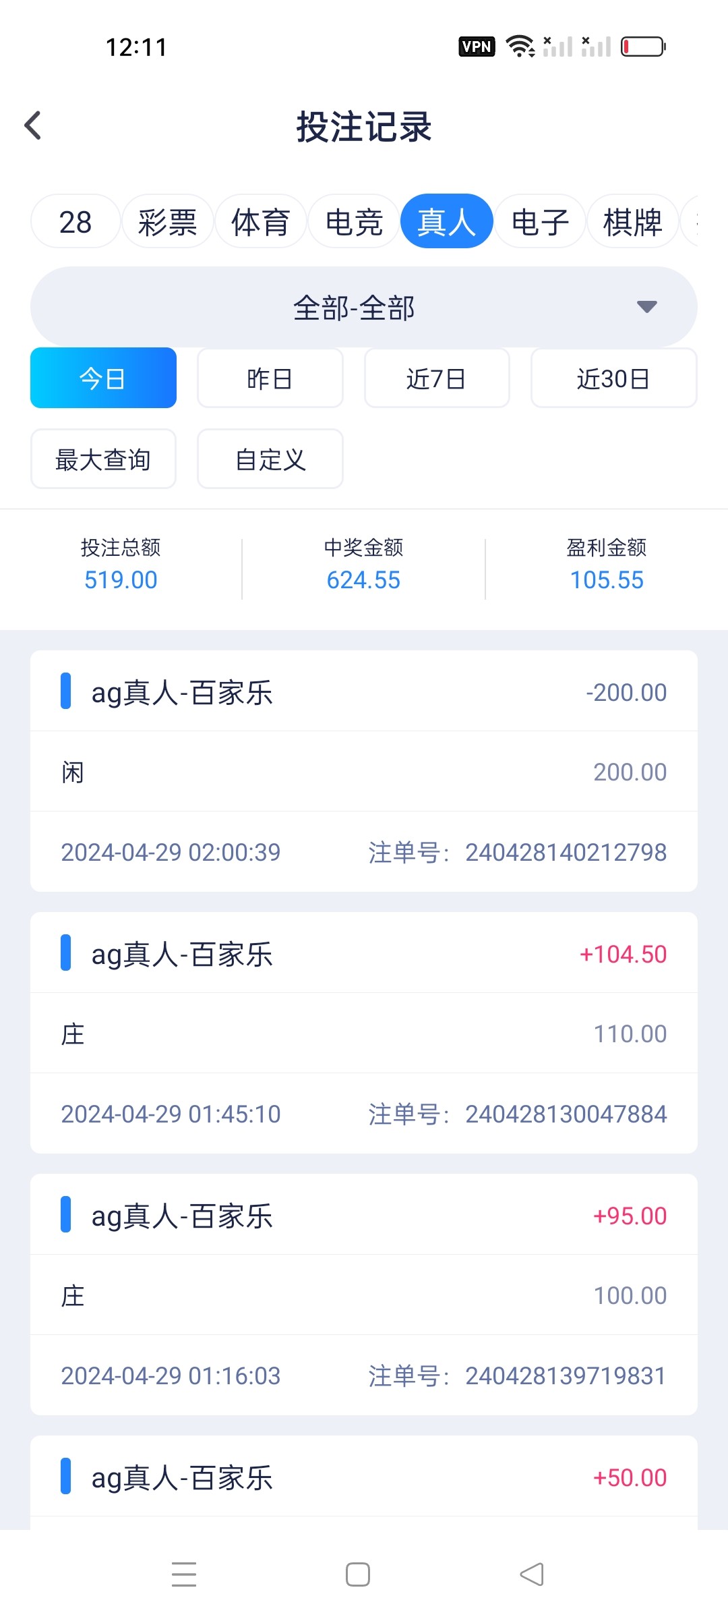Screen dimensions: 728x1619
Task: Tap the 最大查询 button
Action: (x=103, y=459)
